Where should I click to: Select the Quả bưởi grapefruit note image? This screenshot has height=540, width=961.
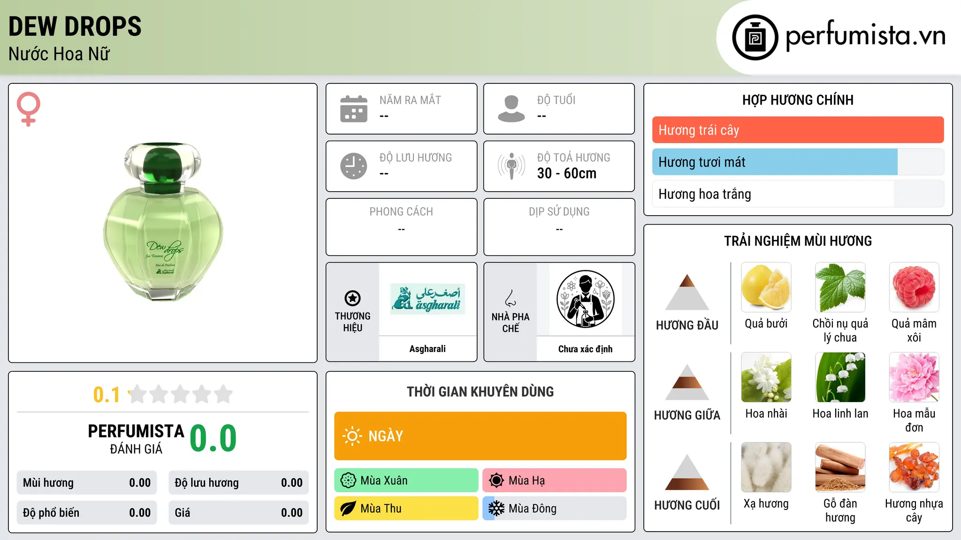pyautogui.click(x=766, y=287)
